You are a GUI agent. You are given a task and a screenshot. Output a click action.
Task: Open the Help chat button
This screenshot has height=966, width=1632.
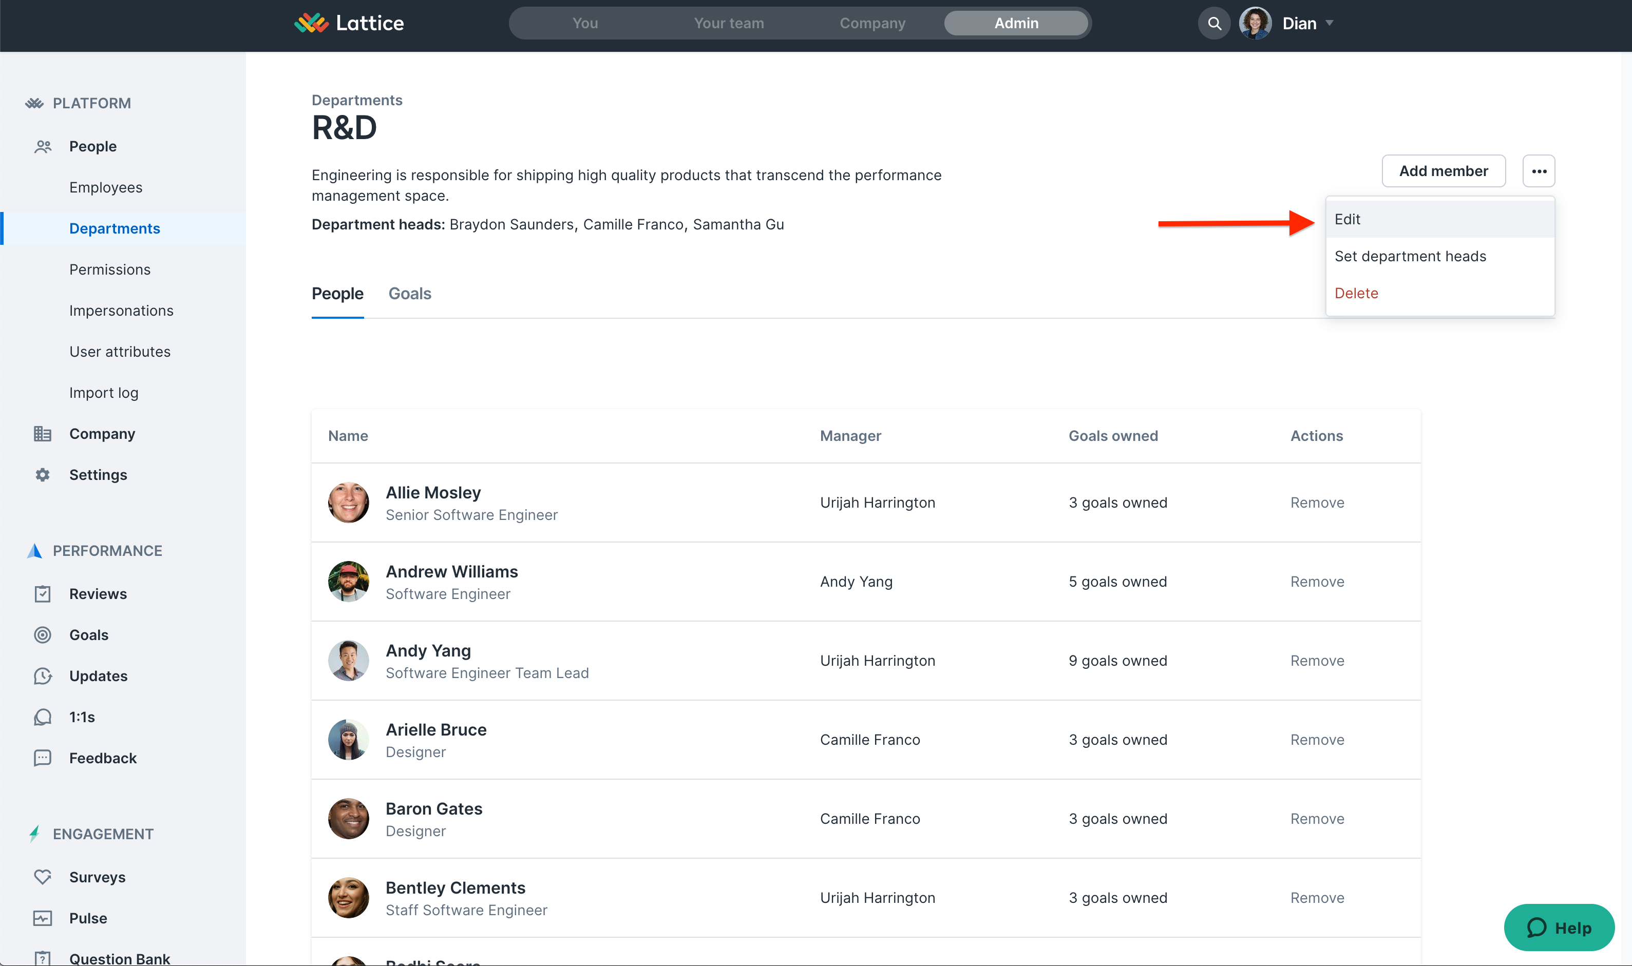tap(1559, 928)
